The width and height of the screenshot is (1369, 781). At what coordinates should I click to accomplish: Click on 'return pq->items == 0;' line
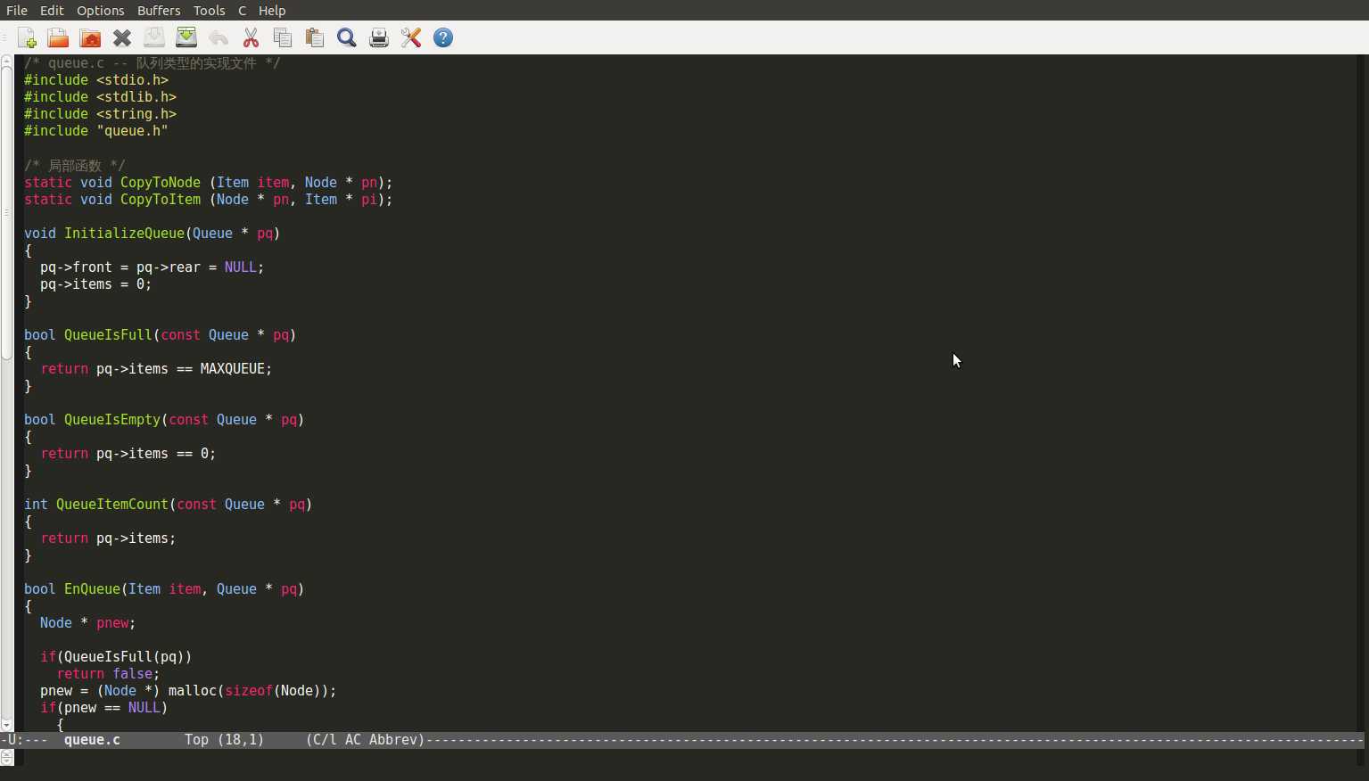(128, 454)
